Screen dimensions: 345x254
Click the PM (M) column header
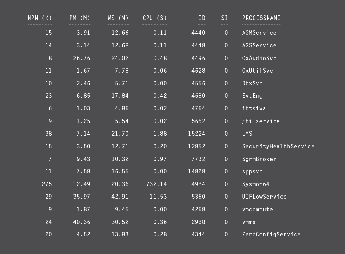click(80, 18)
